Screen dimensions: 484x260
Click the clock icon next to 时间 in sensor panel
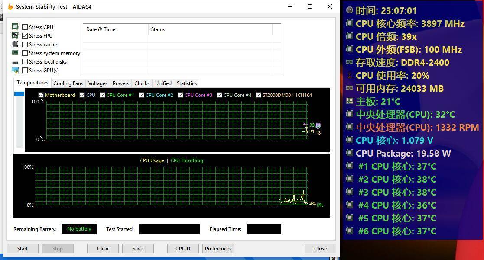pyautogui.click(x=349, y=10)
